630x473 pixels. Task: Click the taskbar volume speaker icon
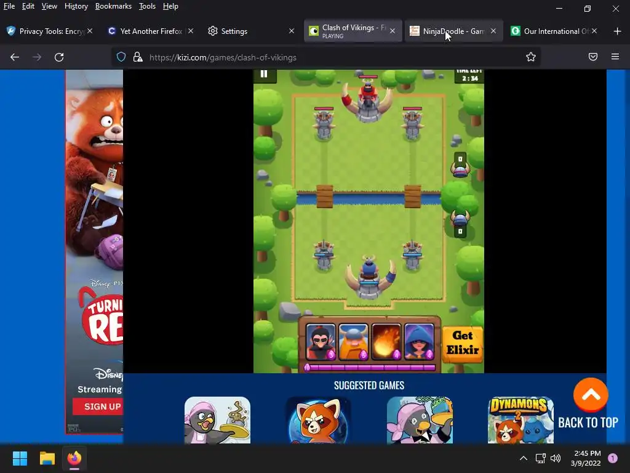click(556, 458)
